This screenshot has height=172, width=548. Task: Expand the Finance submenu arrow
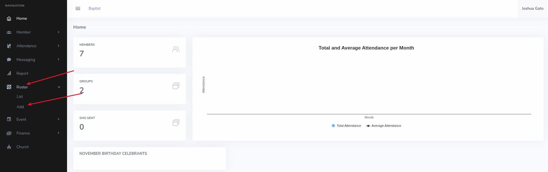(59, 133)
